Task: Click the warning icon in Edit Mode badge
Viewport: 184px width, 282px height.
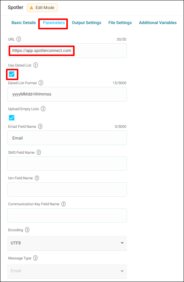Action: coord(31,8)
